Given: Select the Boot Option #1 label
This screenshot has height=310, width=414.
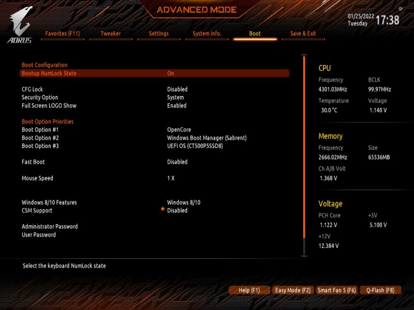Looking at the screenshot, I should (40, 130).
